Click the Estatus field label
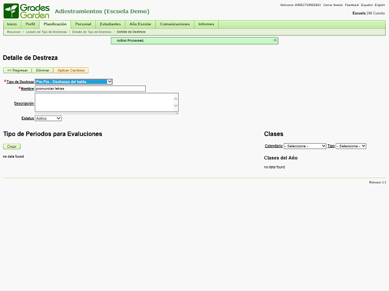The height and width of the screenshot is (291, 389). tap(27, 118)
